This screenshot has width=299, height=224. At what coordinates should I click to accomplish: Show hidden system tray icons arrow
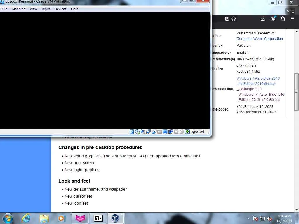[x=248, y=219]
